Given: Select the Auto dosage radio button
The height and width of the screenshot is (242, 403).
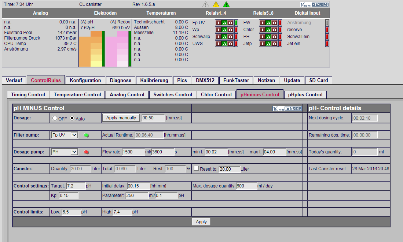Looking at the screenshot, I should pyautogui.click(x=72, y=118).
